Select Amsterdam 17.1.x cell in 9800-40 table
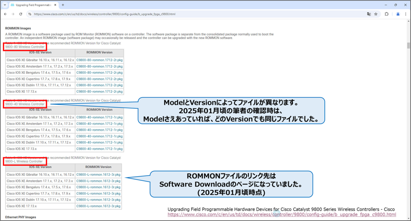The image size is (411, 221). [x=40, y=124]
